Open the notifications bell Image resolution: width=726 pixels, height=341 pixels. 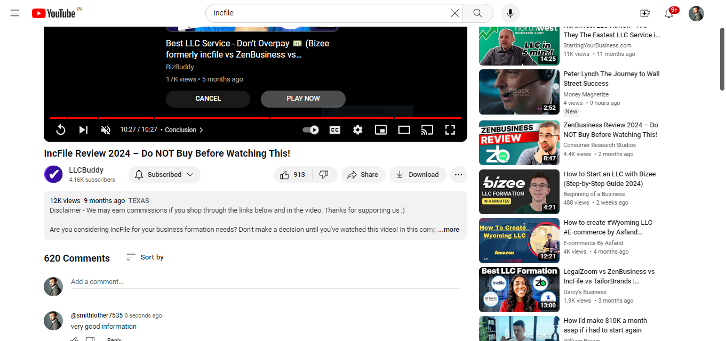pyautogui.click(x=669, y=13)
